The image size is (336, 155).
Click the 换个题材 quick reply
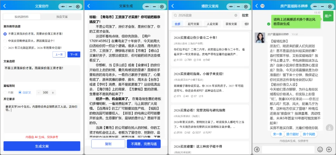click(x=292, y=134)
